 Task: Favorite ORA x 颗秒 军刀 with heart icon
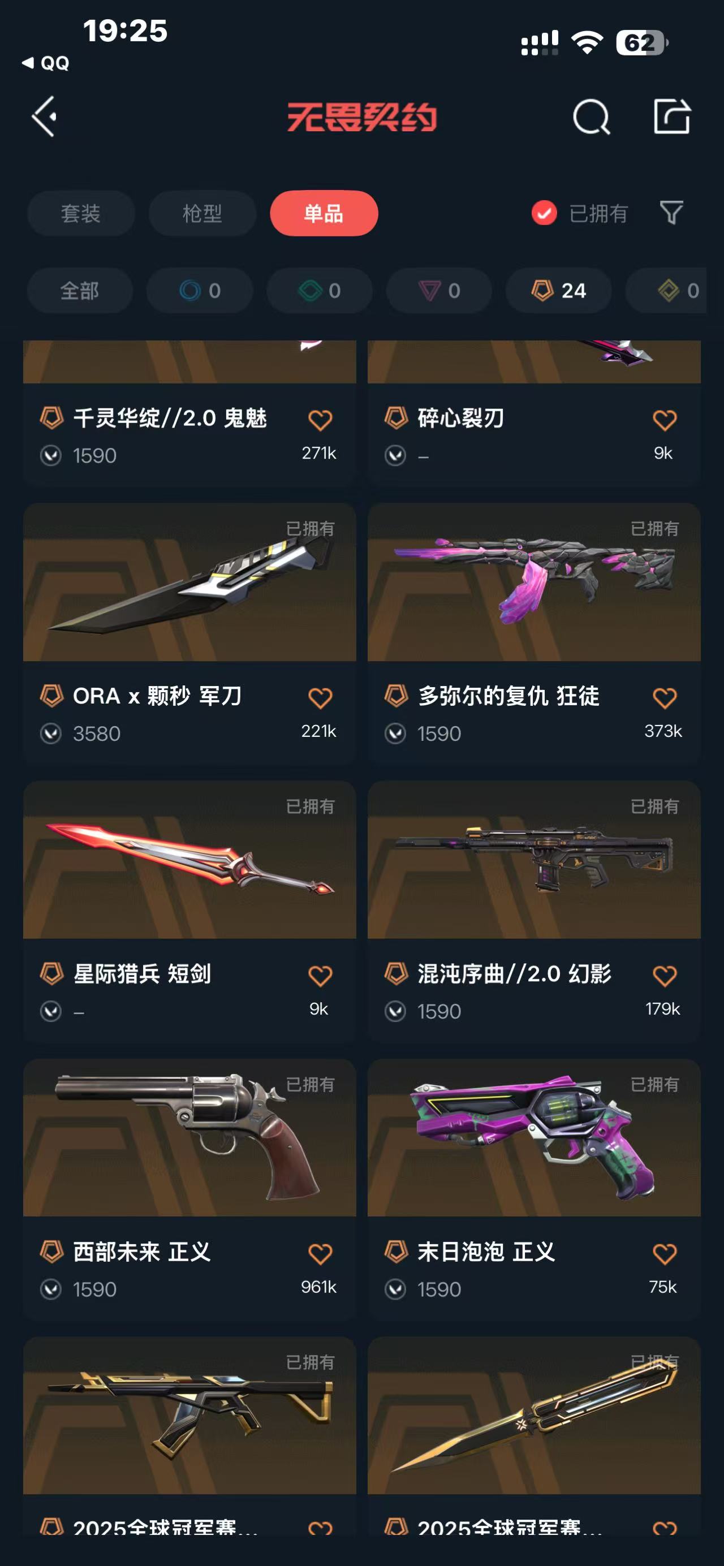tap(320, 698)
